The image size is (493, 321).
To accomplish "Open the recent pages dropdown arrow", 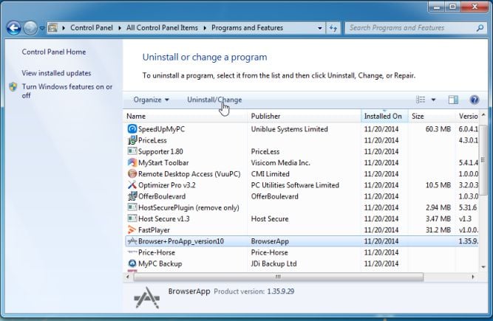I will (x=42, y=28).
